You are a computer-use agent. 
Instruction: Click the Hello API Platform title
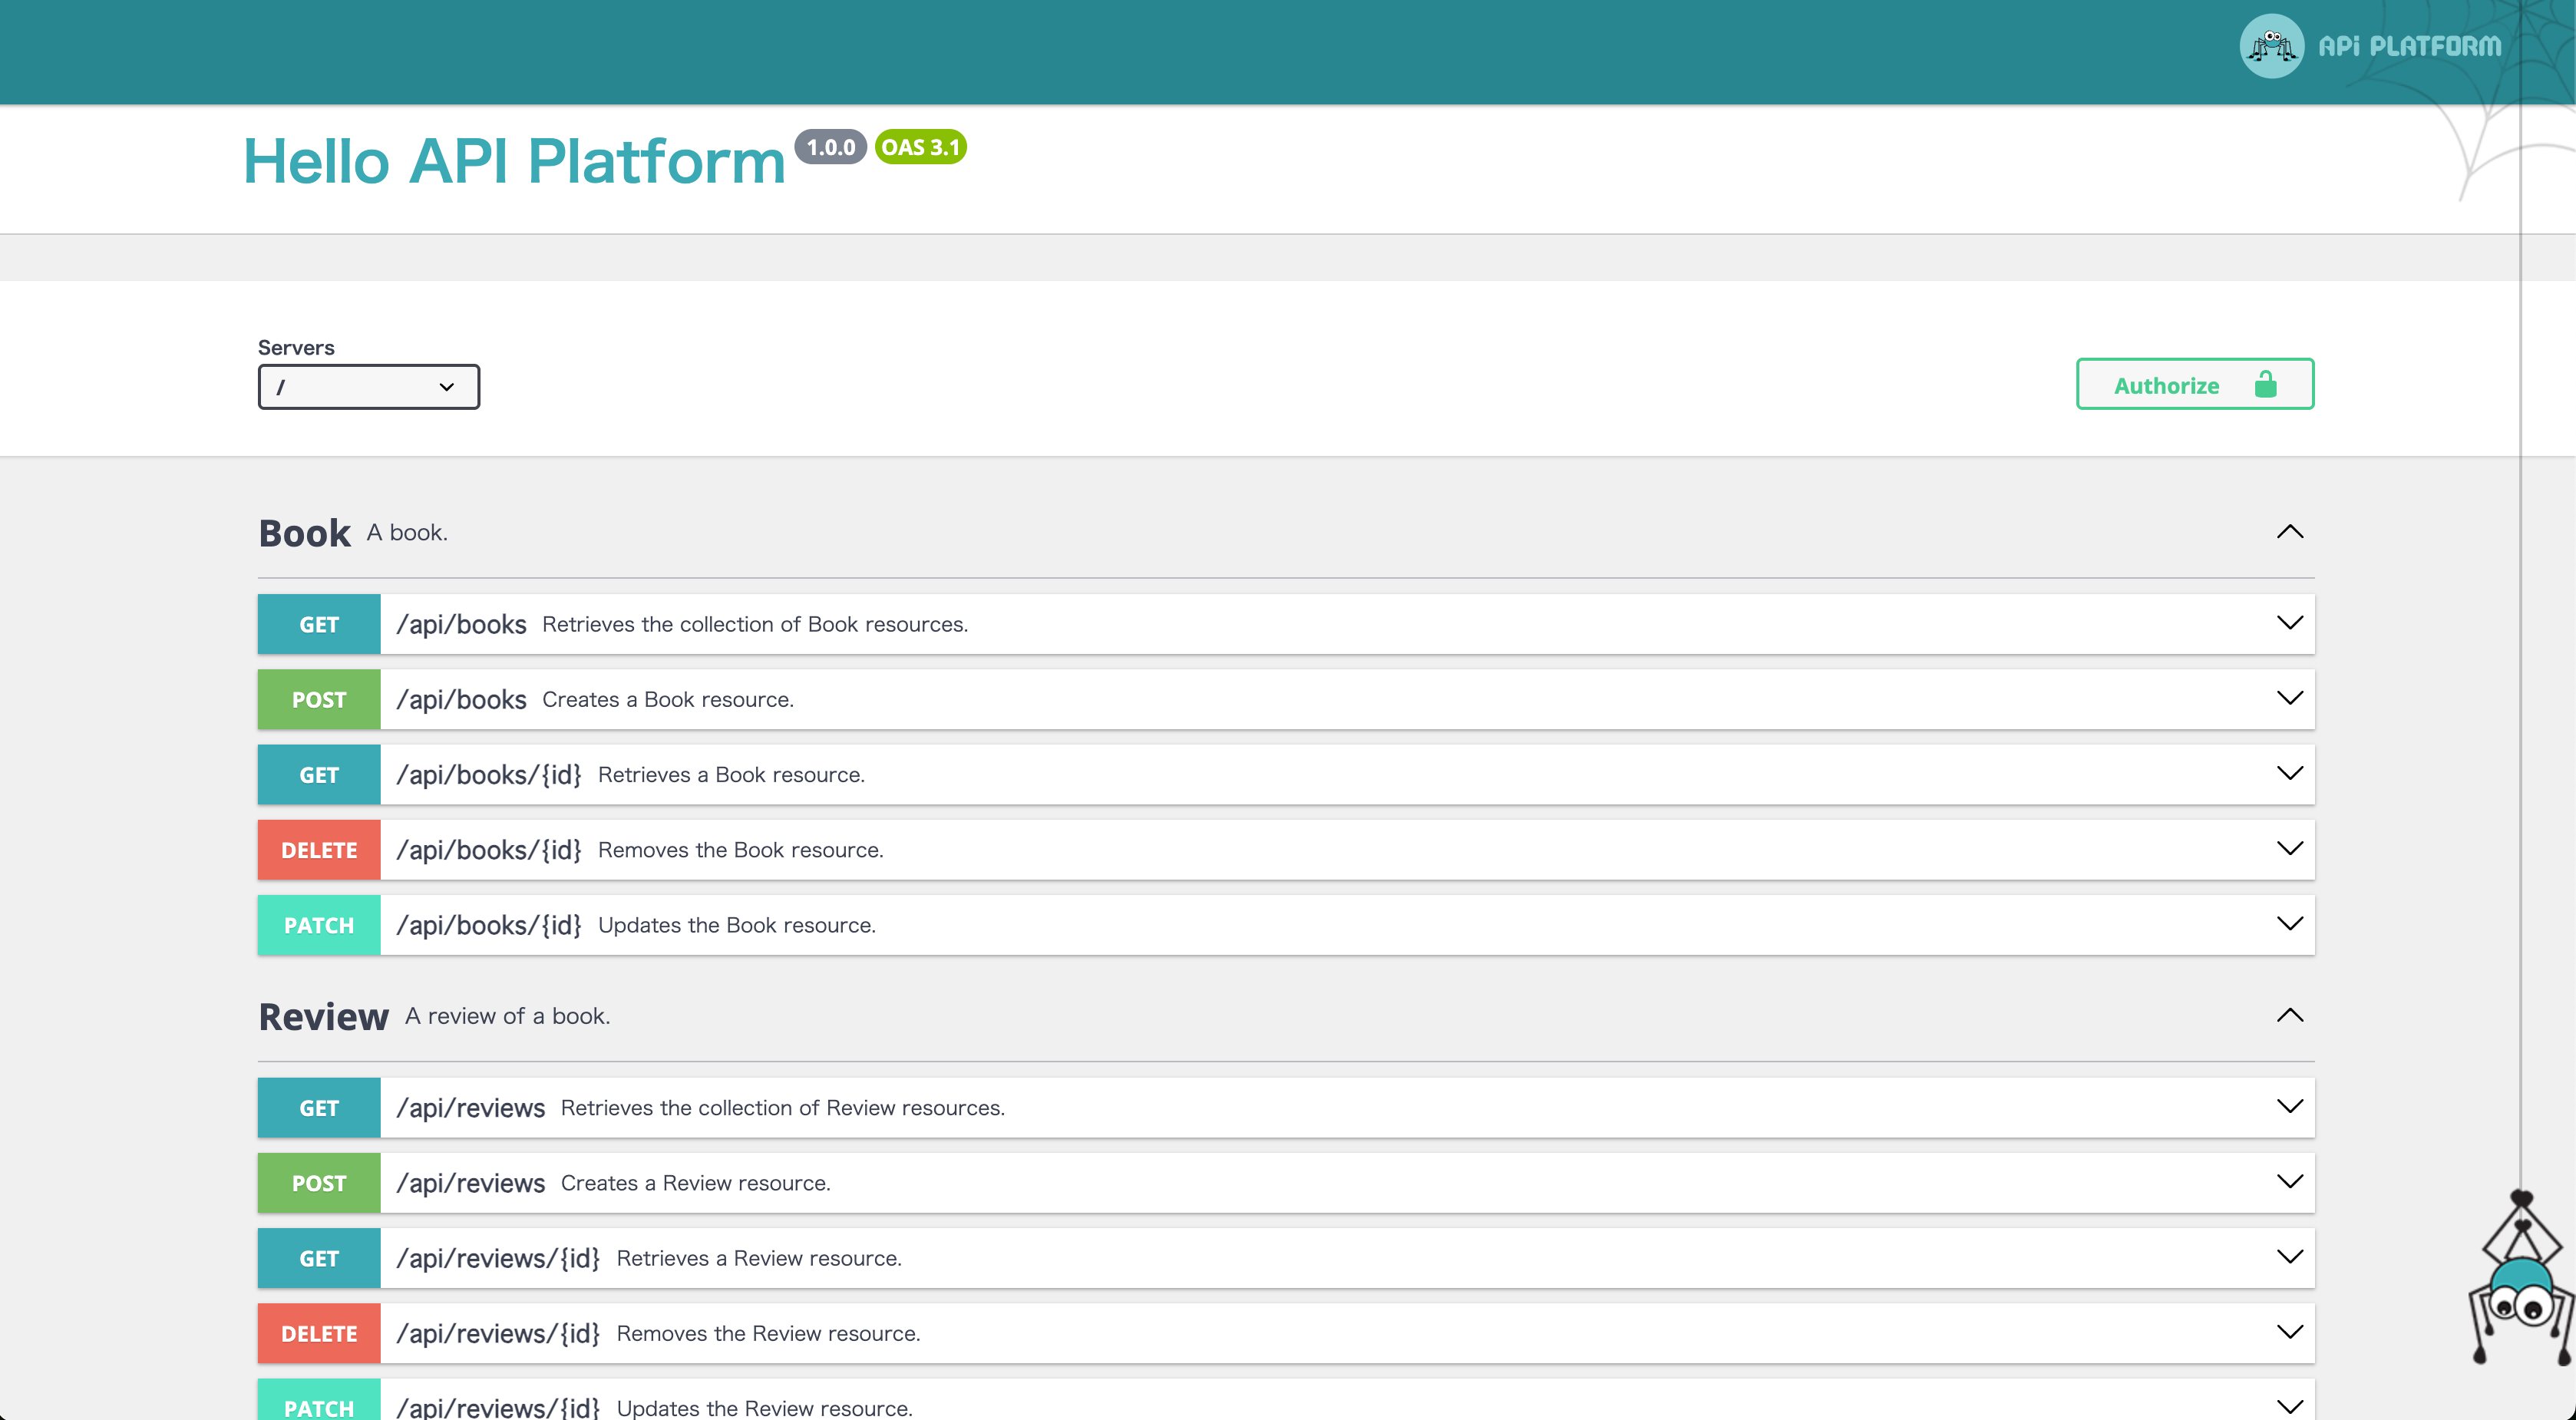tap(514, 161)
